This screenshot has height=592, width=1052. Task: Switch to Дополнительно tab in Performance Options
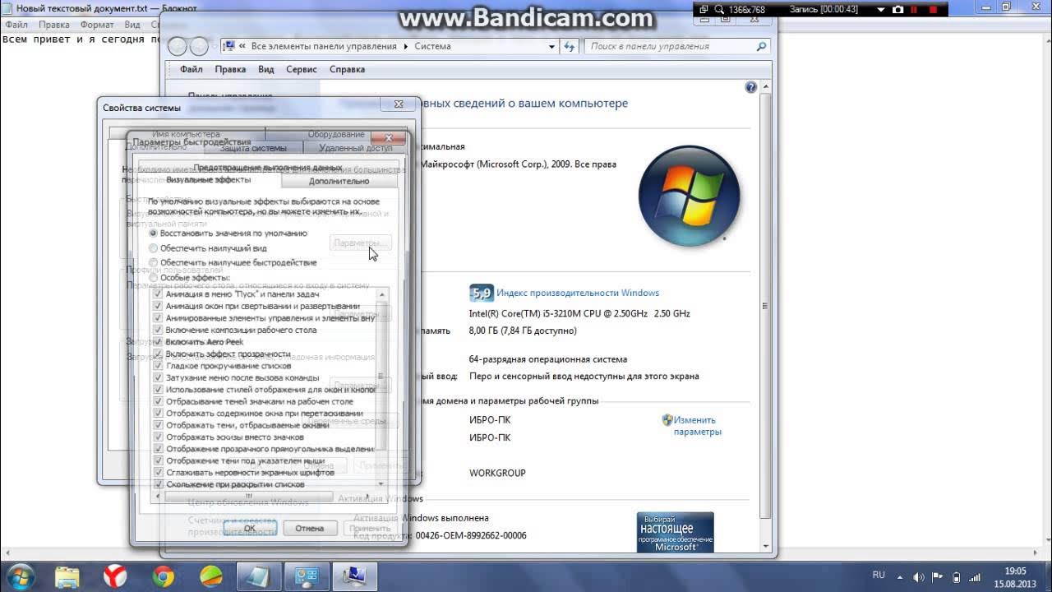click(x=339, y=181)
